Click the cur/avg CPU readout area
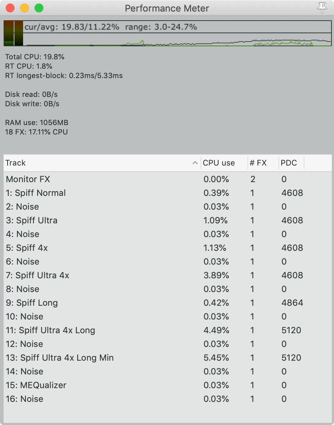The image size is (334, 425). point(72,26)
